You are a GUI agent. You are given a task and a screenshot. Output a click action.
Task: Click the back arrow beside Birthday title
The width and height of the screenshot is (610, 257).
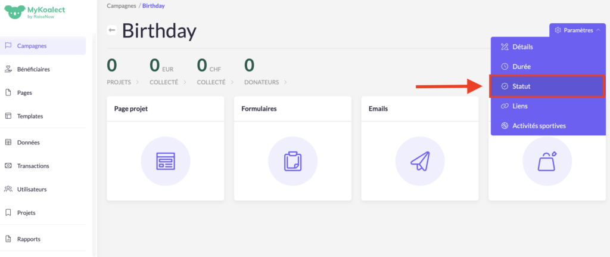click(111, 30)
